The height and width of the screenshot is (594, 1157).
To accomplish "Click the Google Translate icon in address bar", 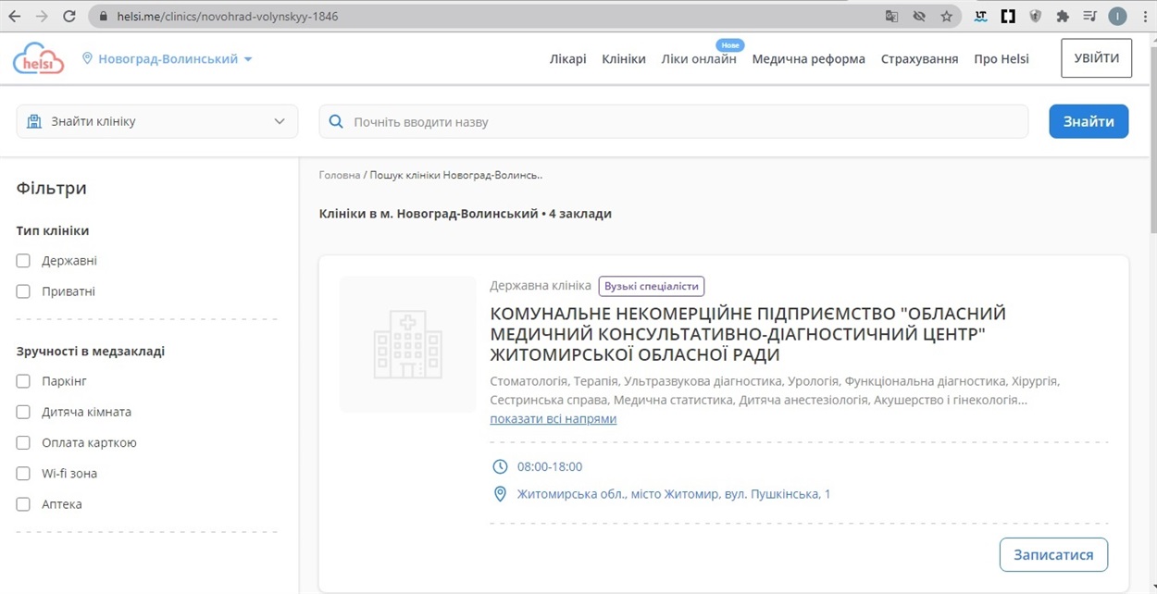I will [891, 17].
